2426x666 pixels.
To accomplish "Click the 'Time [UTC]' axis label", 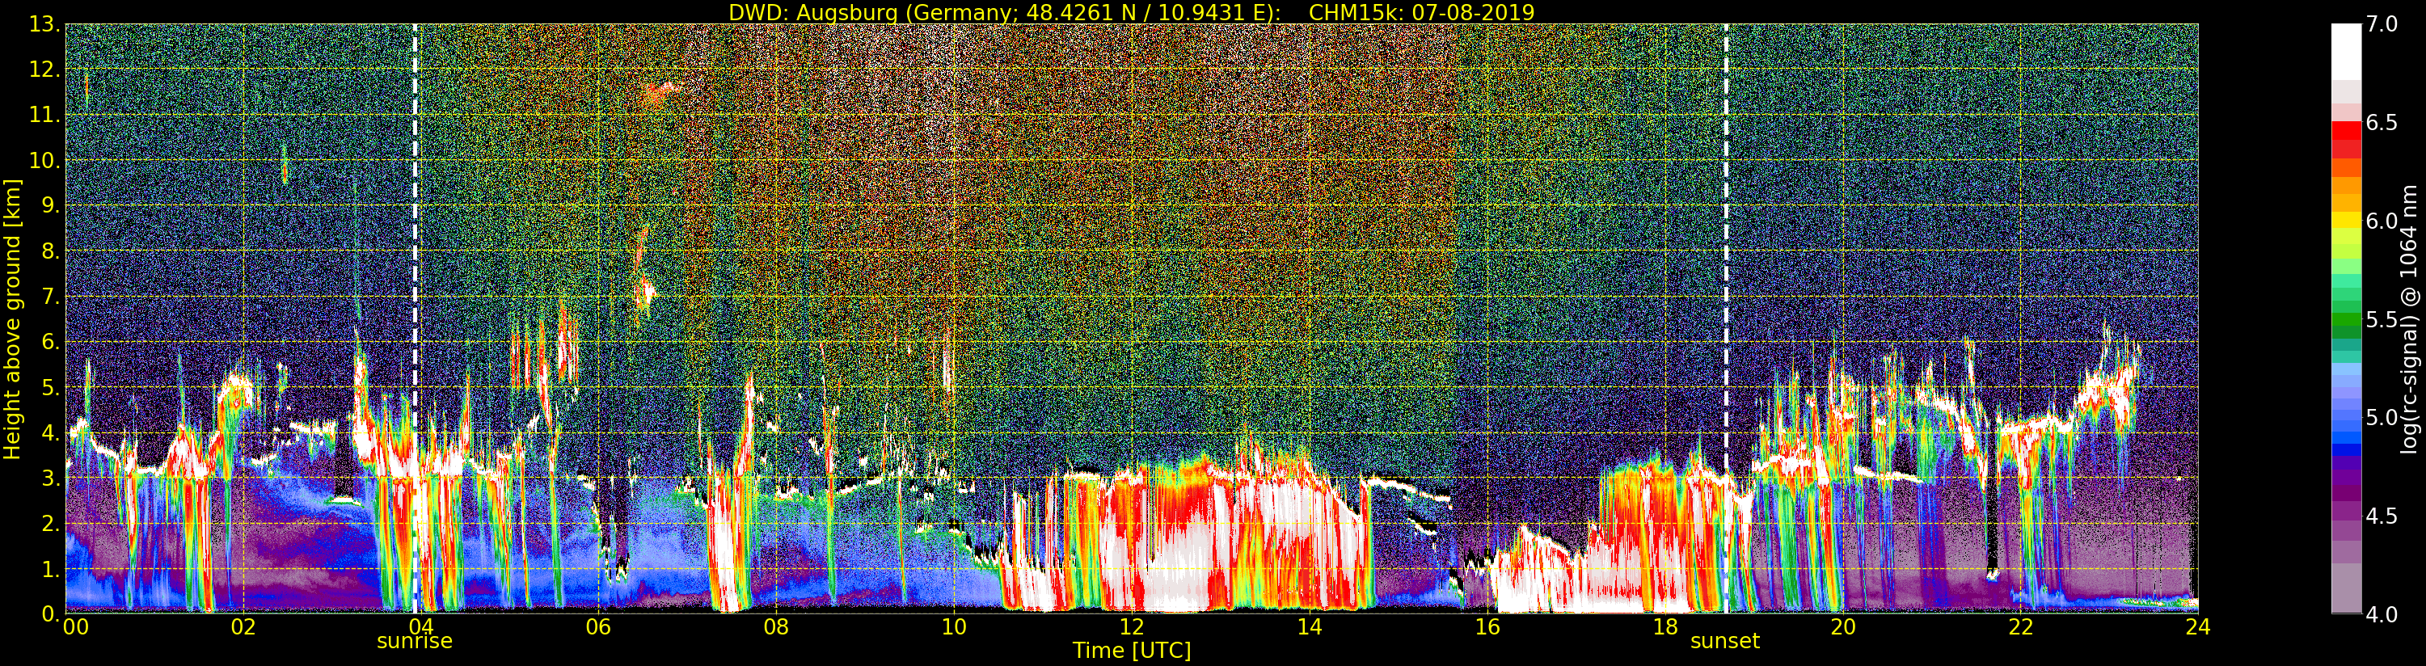I will pos(1132,650).
